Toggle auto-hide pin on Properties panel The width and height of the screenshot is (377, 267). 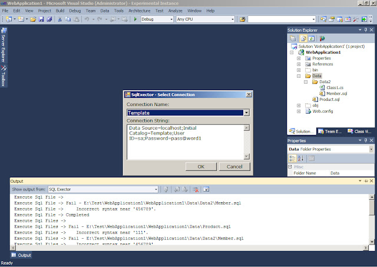(x=366, y=140)
